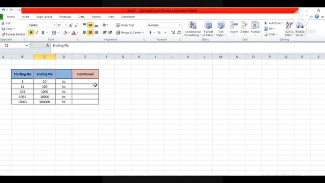Click Merge & Center

tap(129, 33)
